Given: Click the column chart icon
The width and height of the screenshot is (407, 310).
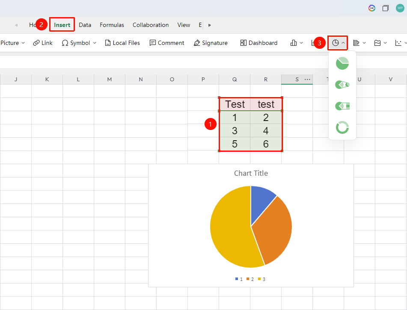Looking at the screenshot, I should (x=294, y=43).
